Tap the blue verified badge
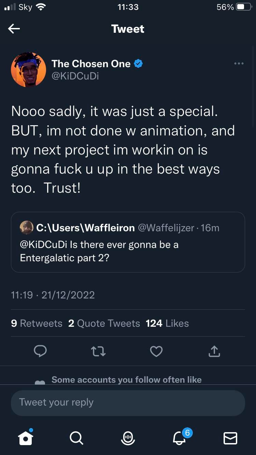The width and height of the screenshot is (256, 455). [138, 63]
